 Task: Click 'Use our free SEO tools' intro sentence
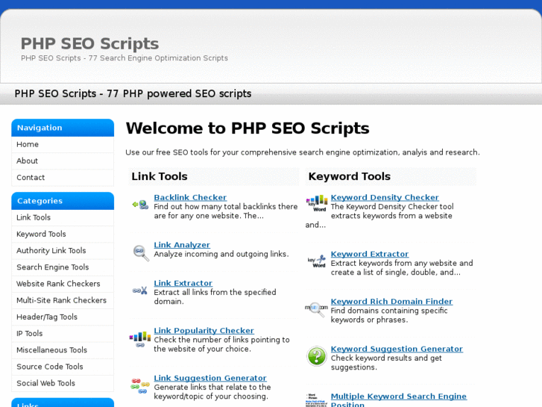pyautogui.click(x=303, y=152)
